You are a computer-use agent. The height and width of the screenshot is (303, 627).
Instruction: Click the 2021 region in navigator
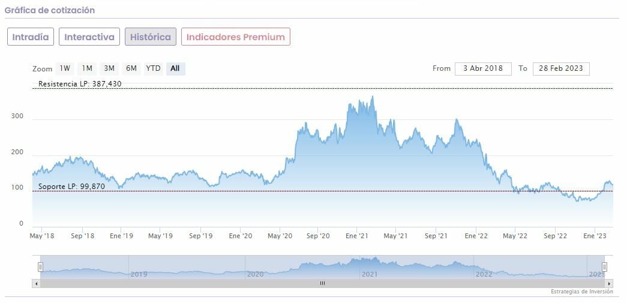(369, 274)
